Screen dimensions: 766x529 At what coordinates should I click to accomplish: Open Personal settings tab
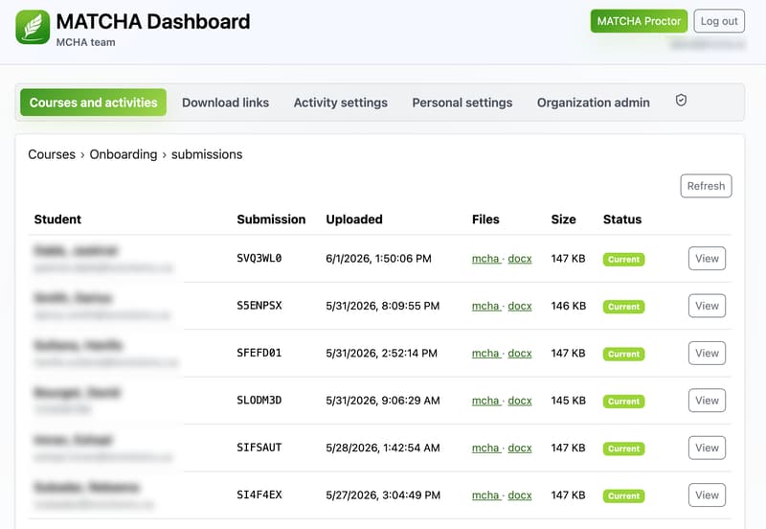tap(462, 103)
